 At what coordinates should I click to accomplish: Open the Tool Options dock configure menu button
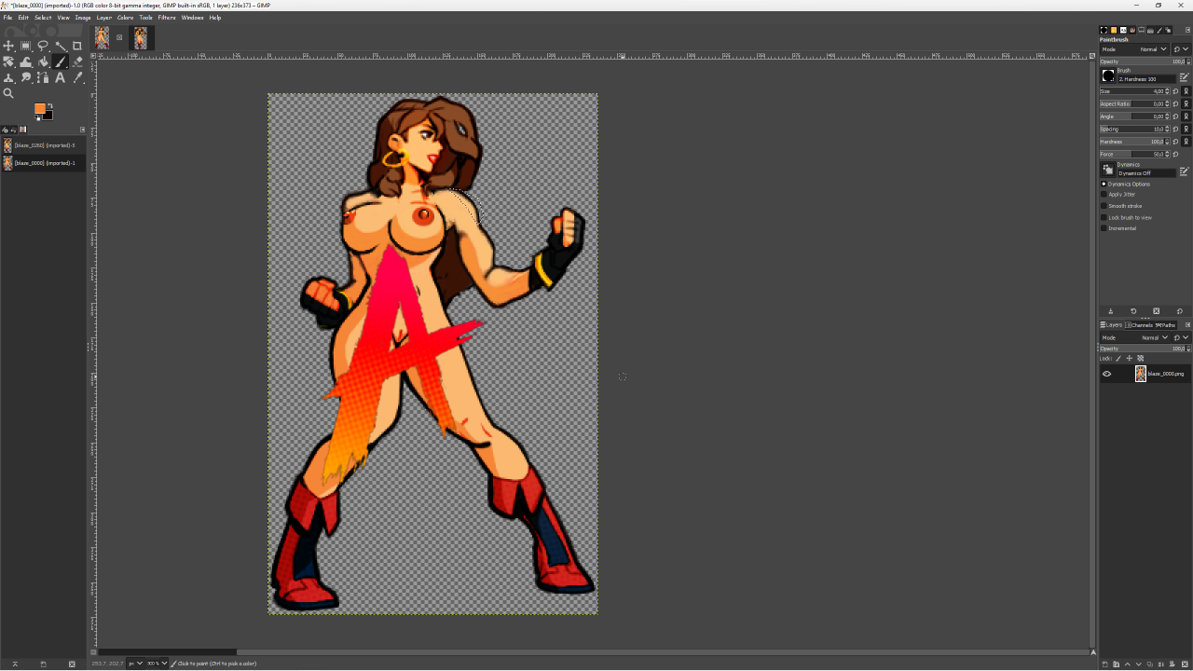1187,30
